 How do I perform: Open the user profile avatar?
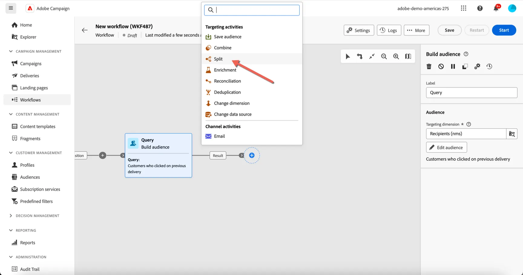click(x=512, y=8)
